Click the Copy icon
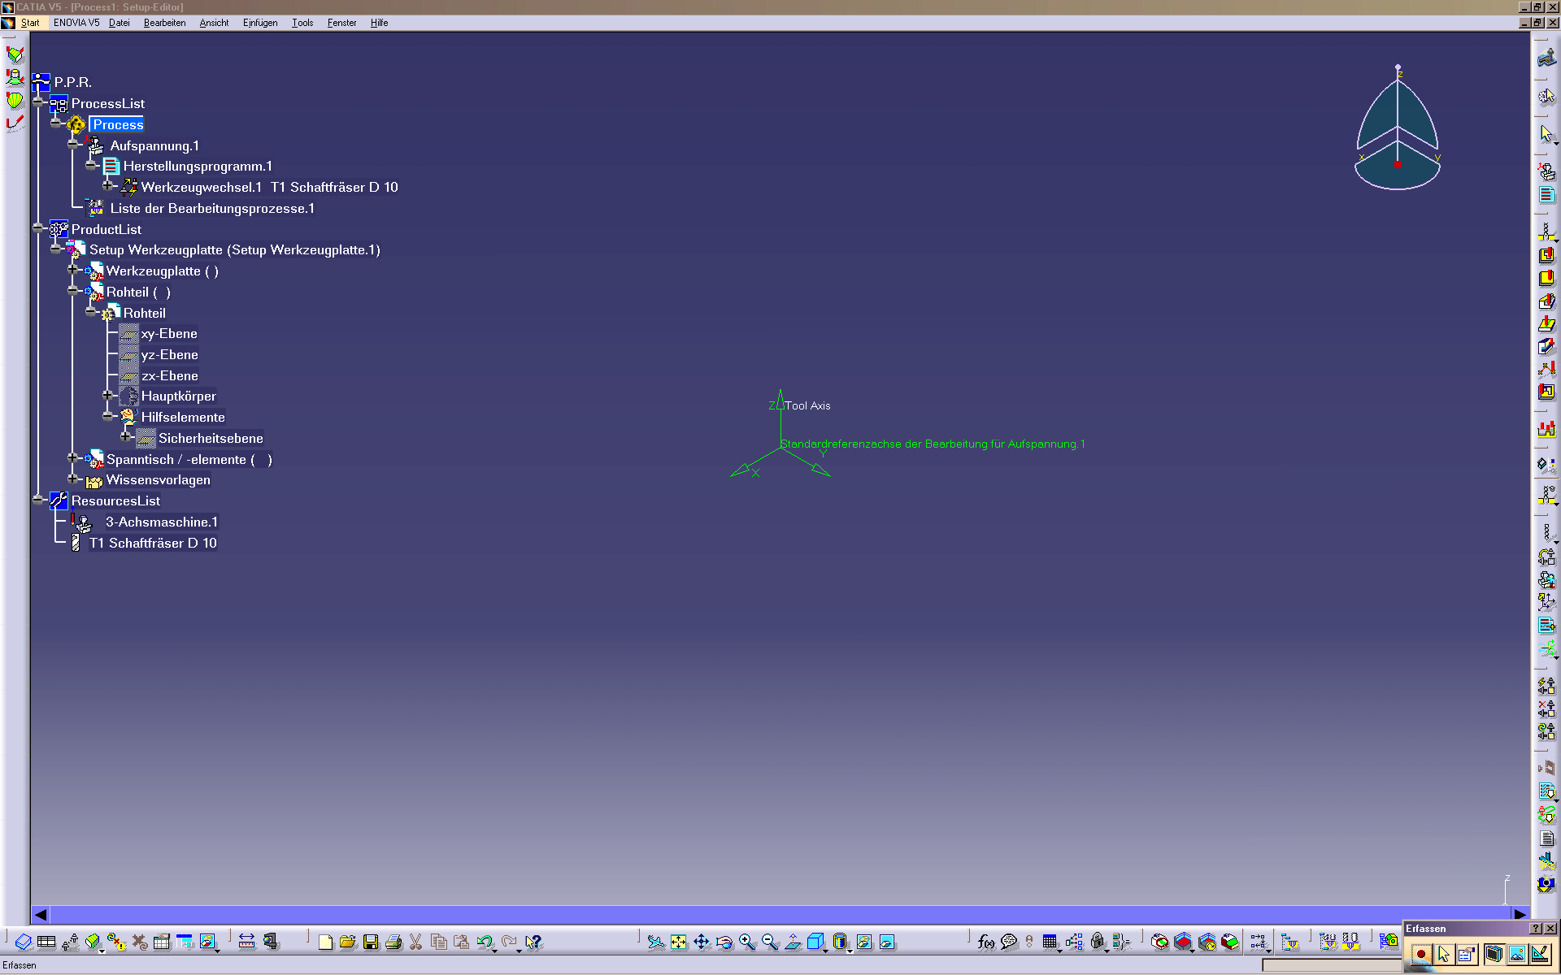Viewport: 1561px width, 975px height. coord(439,942)
